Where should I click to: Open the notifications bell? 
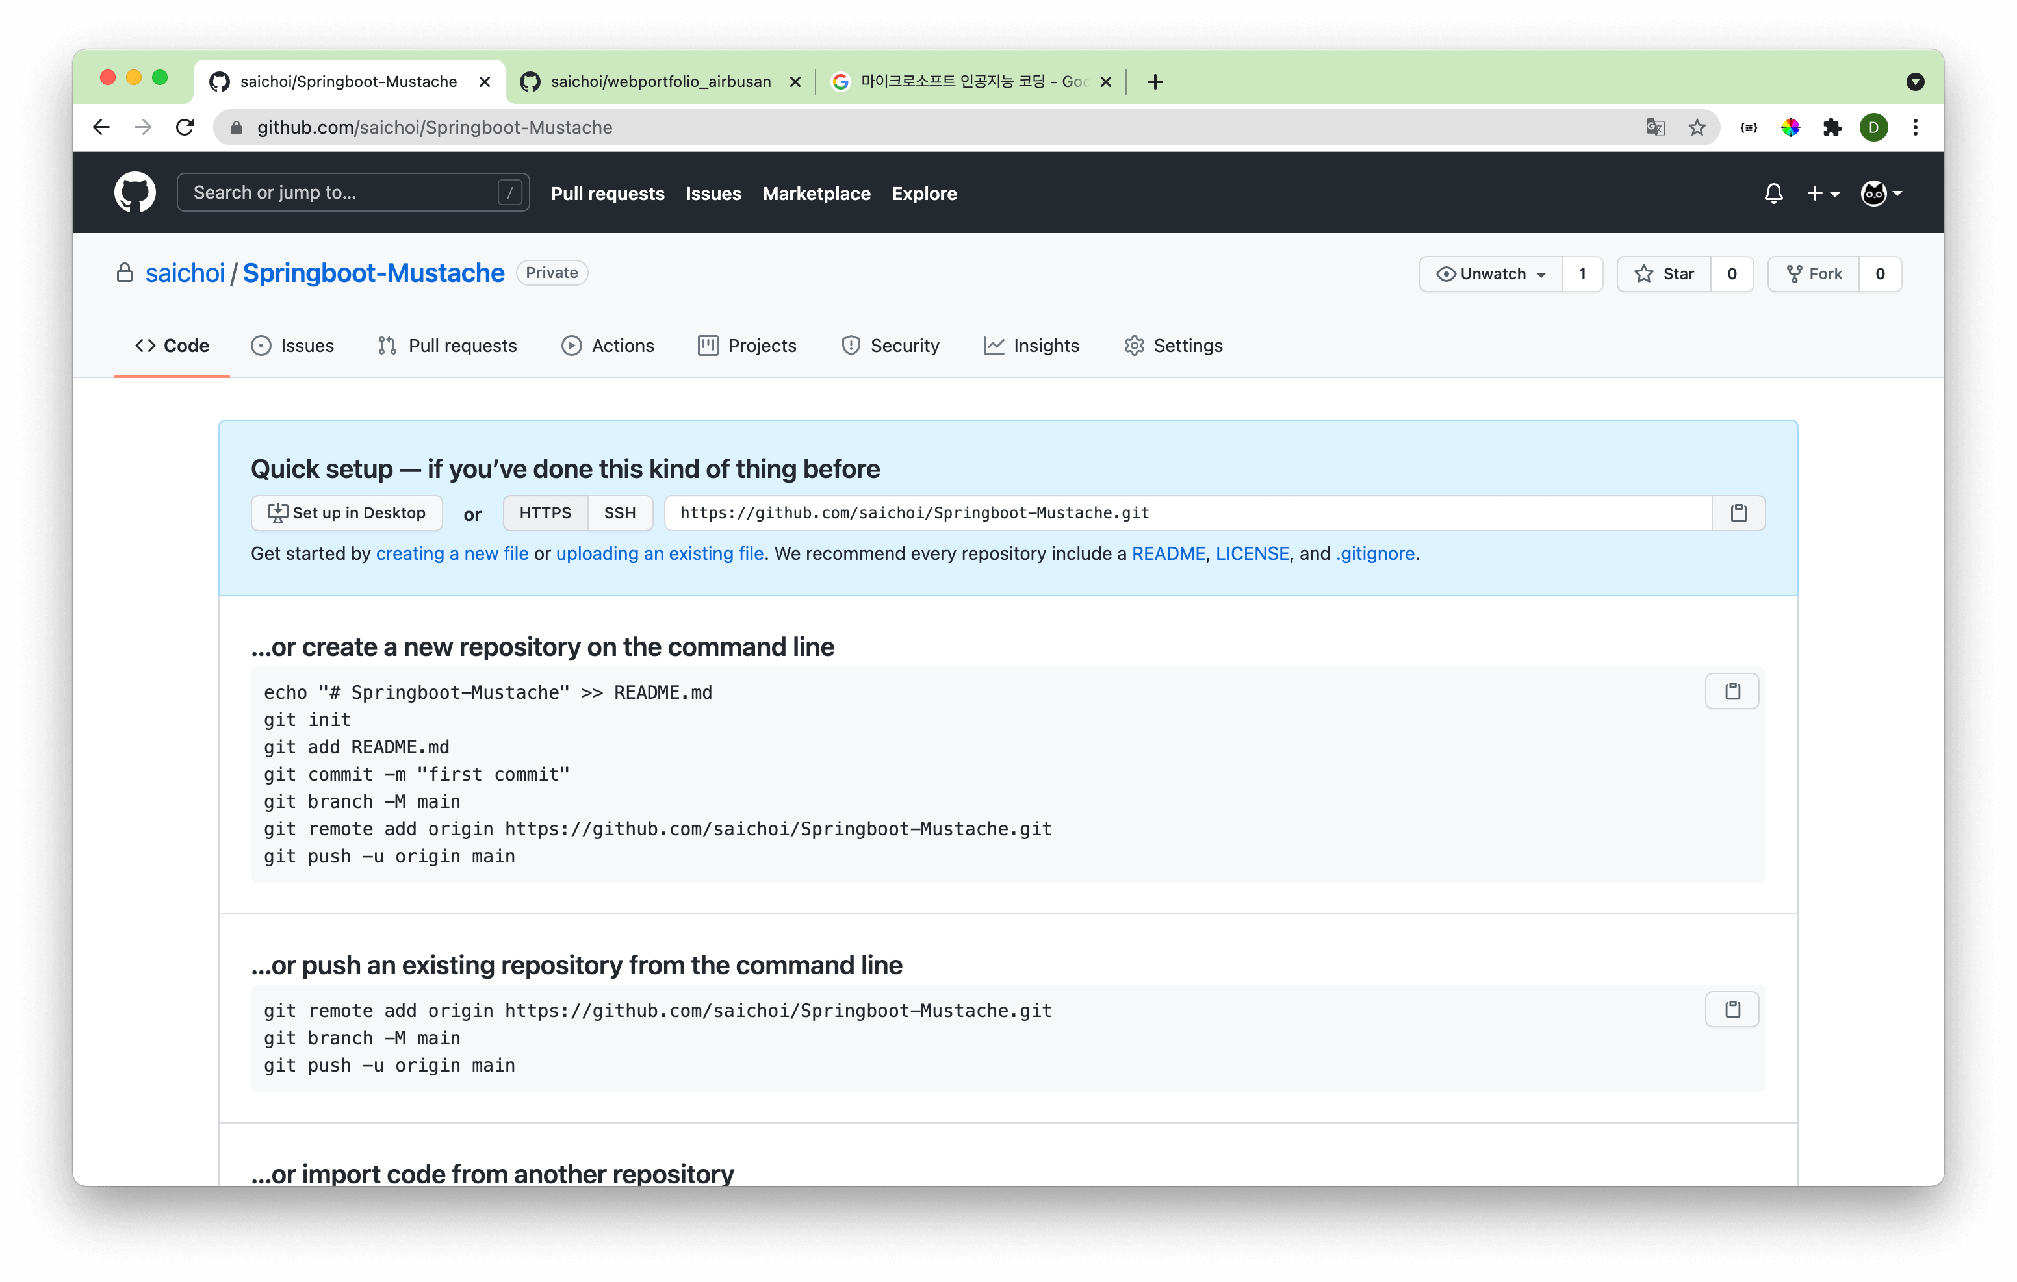pos(1773,194)
